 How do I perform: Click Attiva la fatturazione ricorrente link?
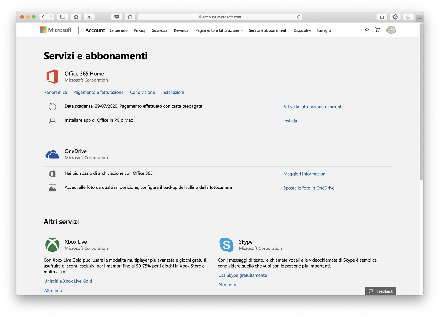click(313, 107)
